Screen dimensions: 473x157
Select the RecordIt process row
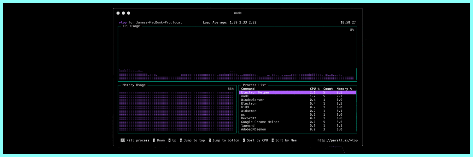pos(297,118)
